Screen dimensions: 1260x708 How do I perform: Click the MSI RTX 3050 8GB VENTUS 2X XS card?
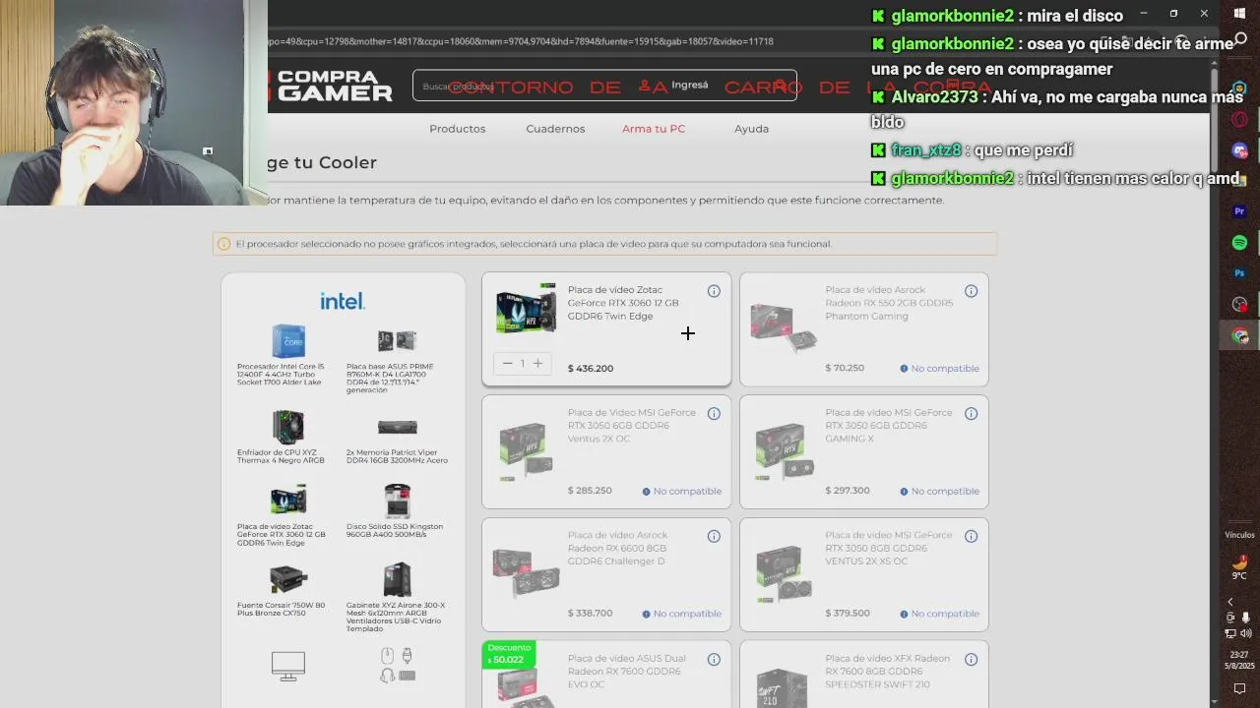coord(863,574)
